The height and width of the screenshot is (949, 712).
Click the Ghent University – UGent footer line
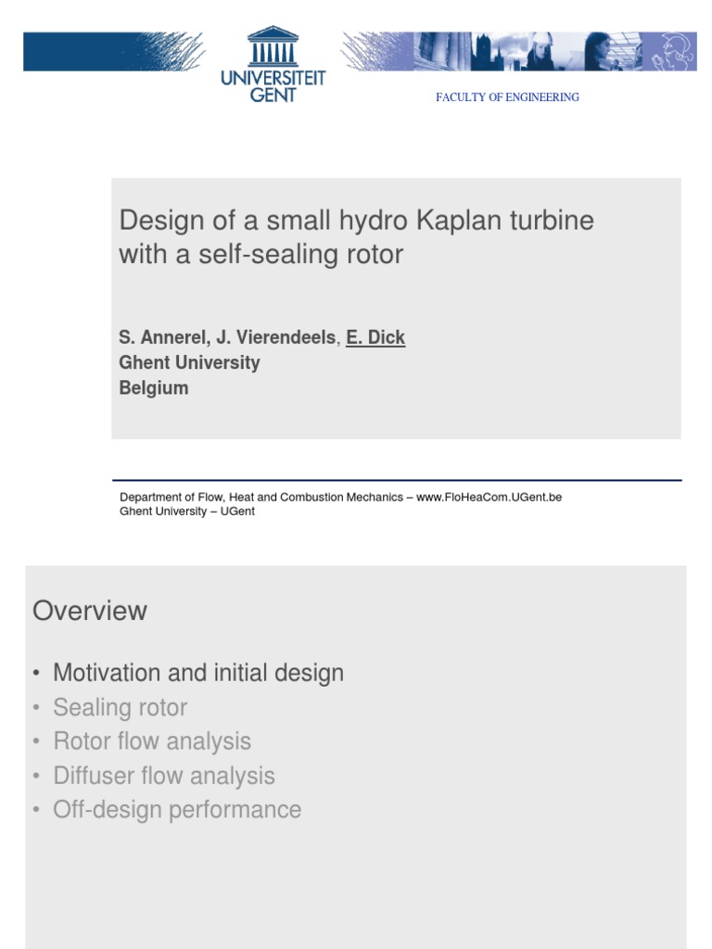coord(187,512)
